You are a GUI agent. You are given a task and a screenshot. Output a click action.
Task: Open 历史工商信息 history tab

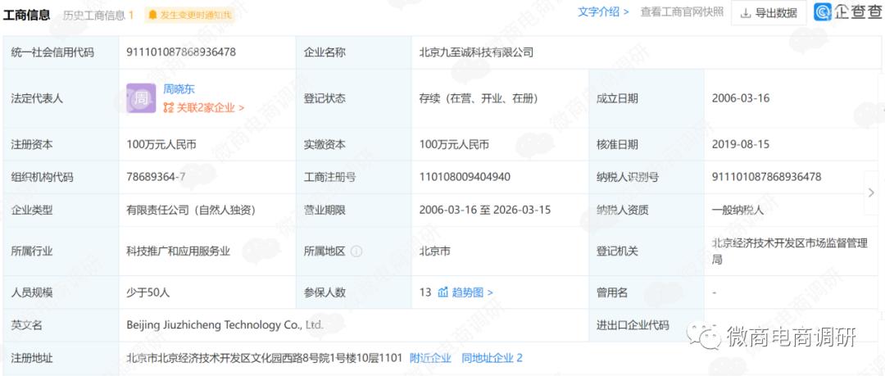96,15
